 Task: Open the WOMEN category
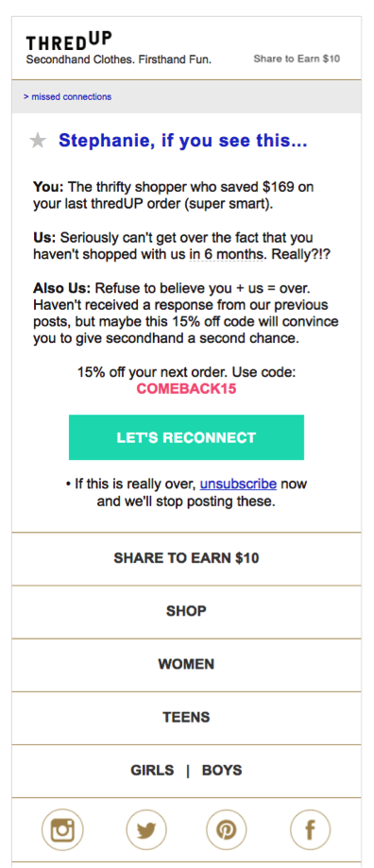pos(186,664)
